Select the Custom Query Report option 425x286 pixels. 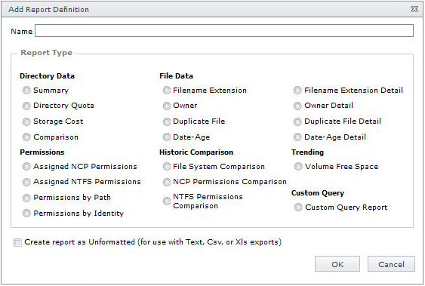click(x=298, y=208)
